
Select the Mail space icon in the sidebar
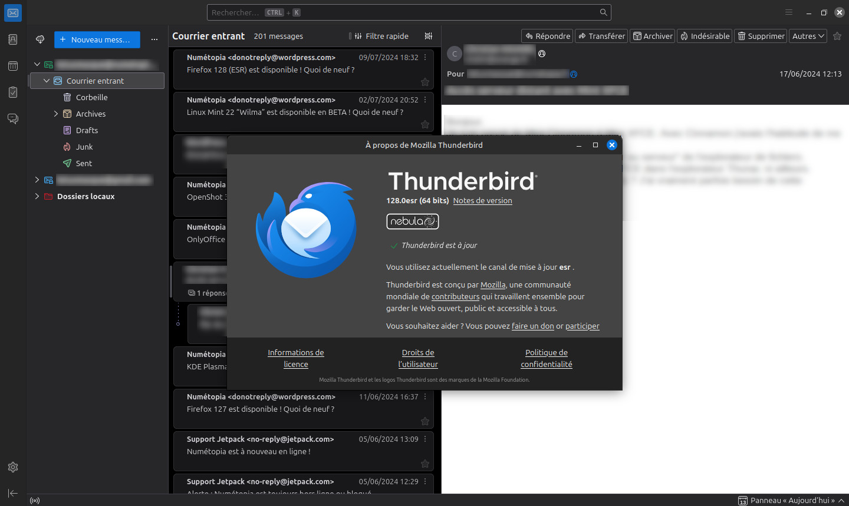(x=13, y=13)
